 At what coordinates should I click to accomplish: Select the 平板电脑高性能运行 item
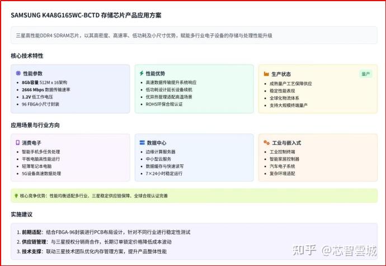tap(41, 159)
